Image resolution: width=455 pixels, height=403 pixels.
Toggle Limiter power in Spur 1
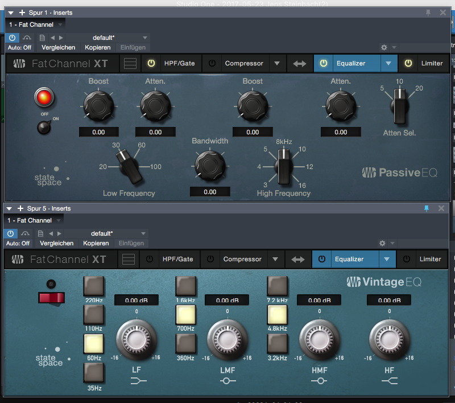click(x=408, y=63)
